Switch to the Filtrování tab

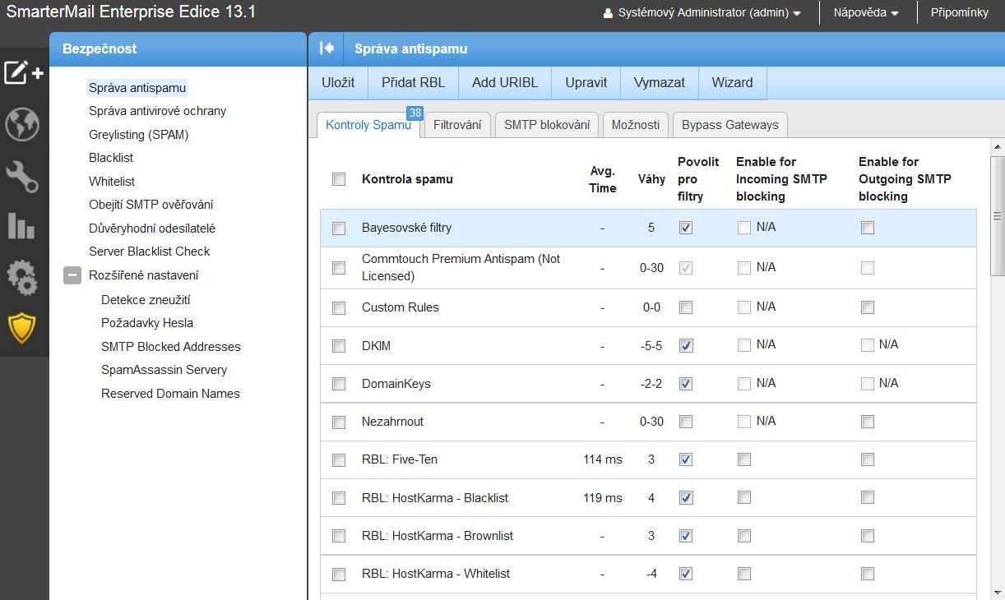(x=457, y=125)
